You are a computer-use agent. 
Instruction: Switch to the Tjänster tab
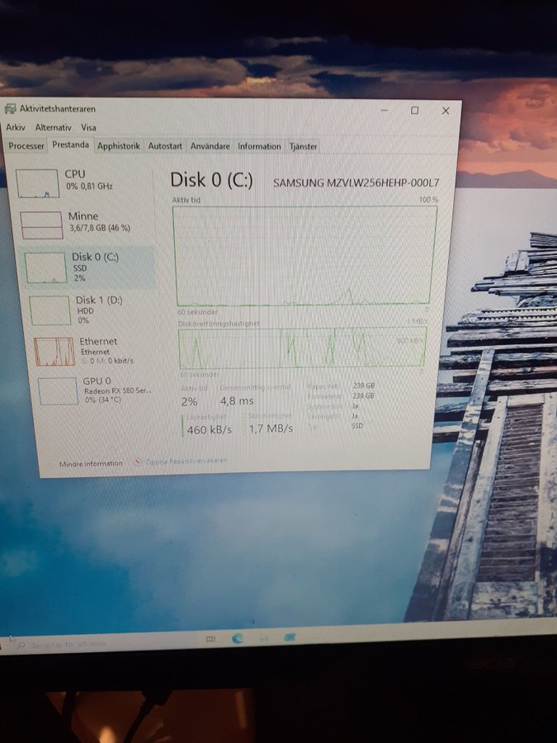tap(303, 146)
